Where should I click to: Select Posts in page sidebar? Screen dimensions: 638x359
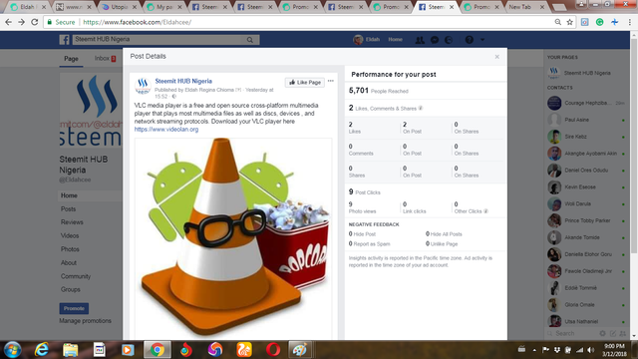pos(69,209)
